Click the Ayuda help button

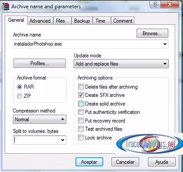pos(162,162)
